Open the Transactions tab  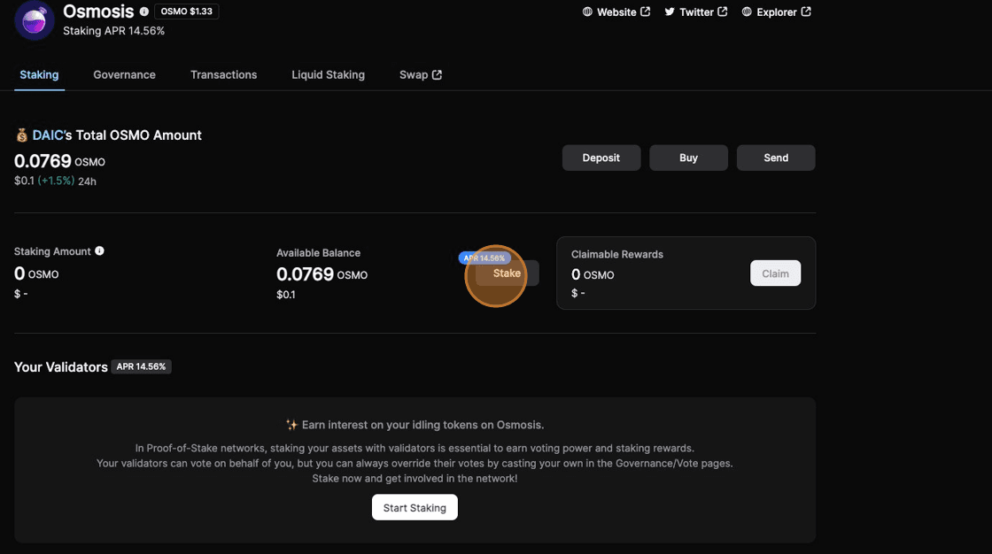(x=223, y=75)
